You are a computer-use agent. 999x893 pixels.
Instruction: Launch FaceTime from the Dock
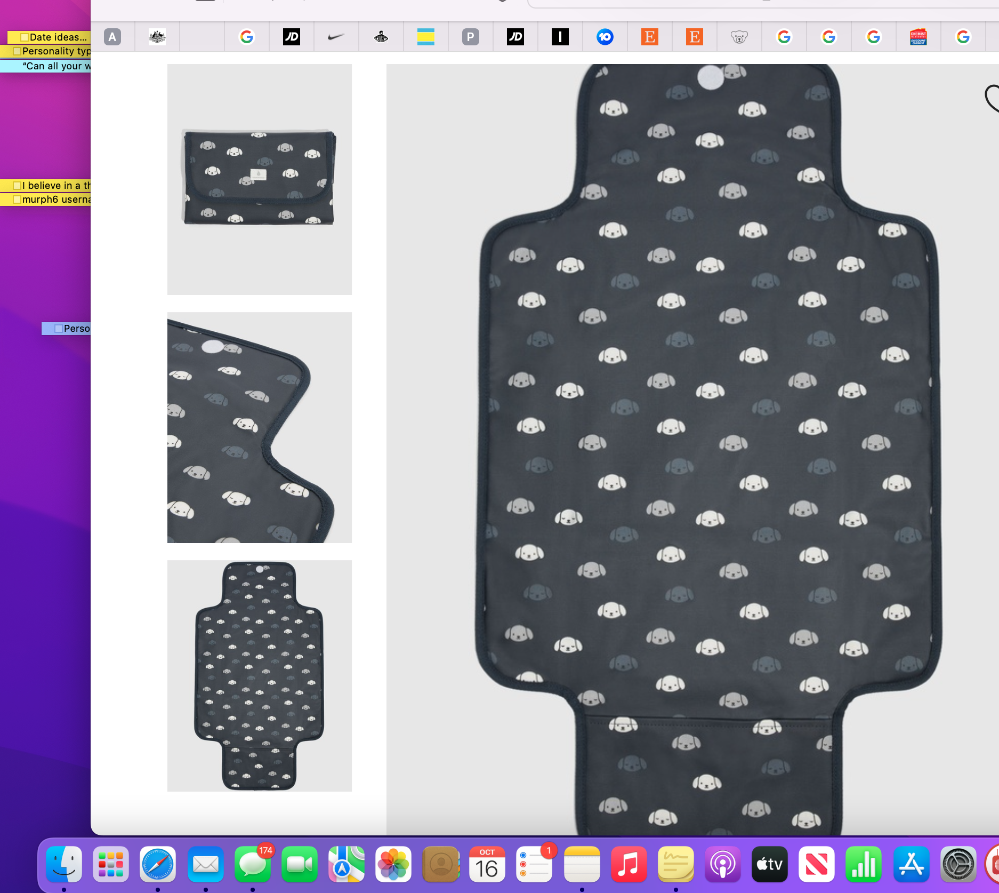[299, 864]
